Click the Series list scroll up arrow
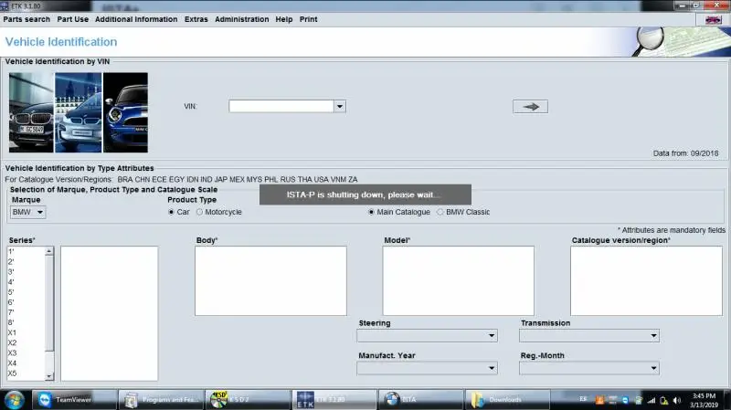The image size is (731, 410). (x=49, y=251)
